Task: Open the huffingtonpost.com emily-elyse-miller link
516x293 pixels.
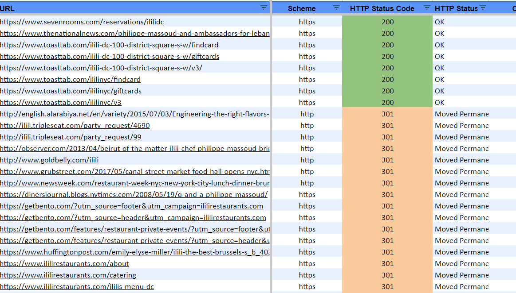Action: pos(135,252)
